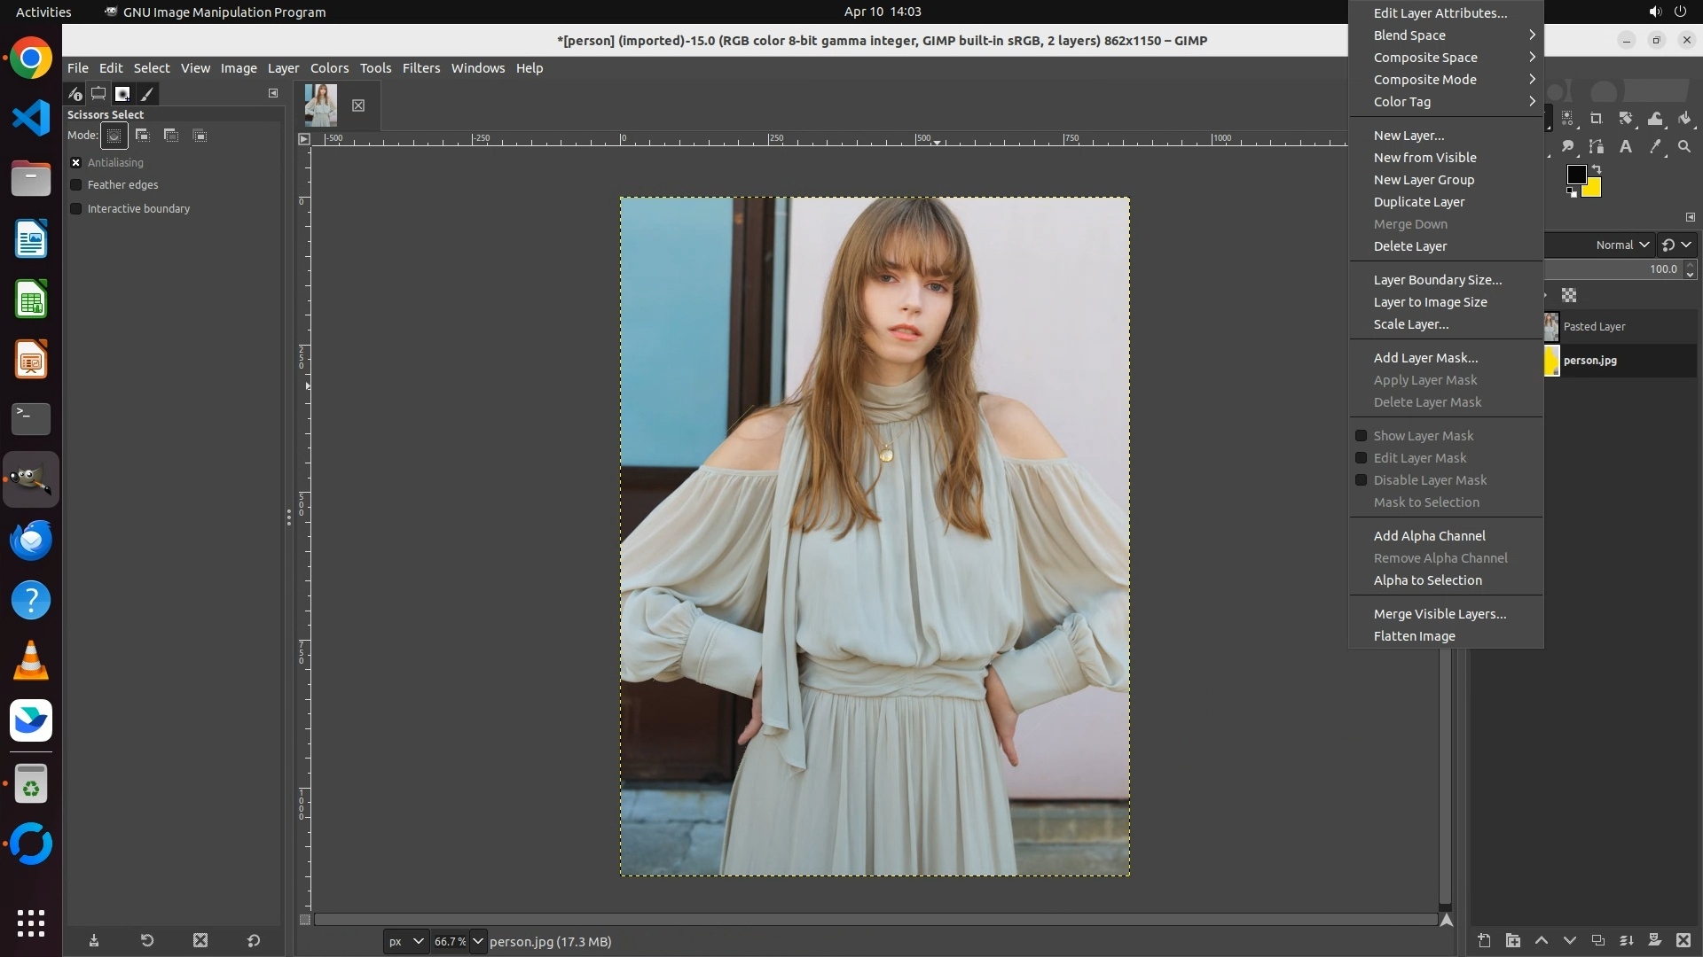Pick the Bucket Fill tool
This screenshot has height=957, width=1703.
point(1684,118)
